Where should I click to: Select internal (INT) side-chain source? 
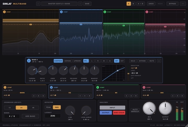coord(116,61)
